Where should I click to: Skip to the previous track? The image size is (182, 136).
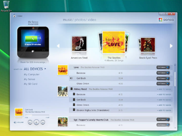30,122
